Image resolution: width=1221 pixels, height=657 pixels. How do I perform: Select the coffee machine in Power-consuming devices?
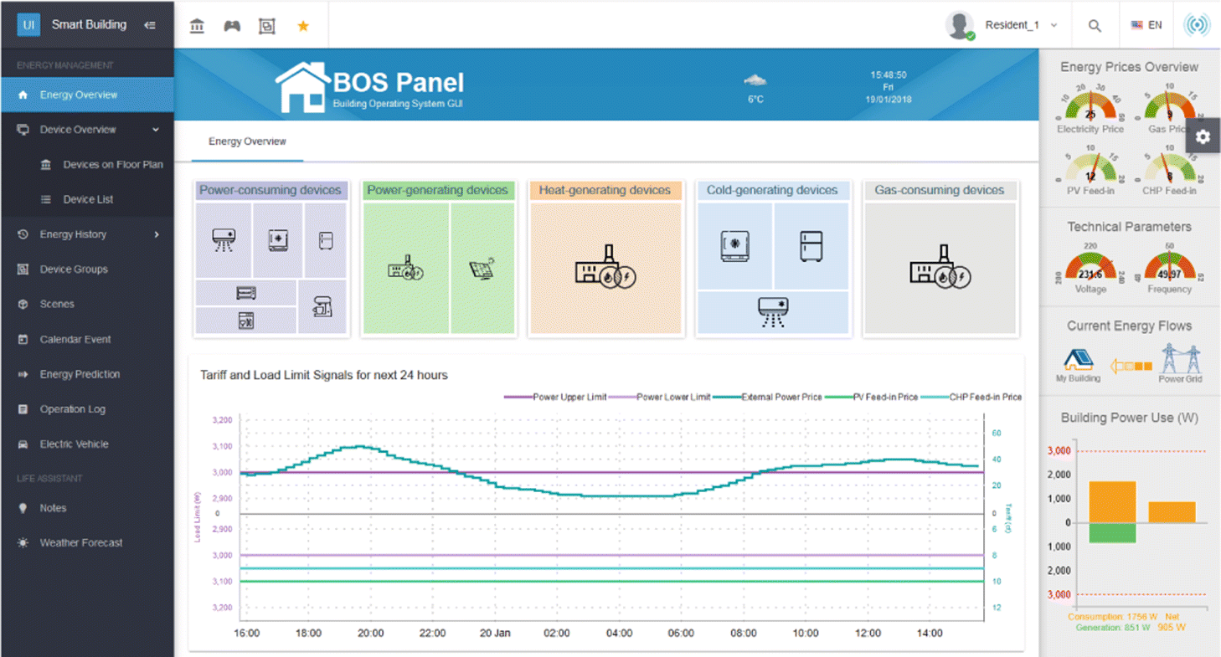click(322, 307)
